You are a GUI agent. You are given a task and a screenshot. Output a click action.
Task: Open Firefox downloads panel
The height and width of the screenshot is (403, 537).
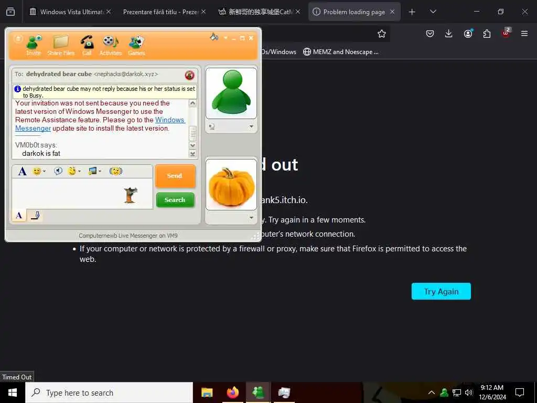tap(449, 34)
